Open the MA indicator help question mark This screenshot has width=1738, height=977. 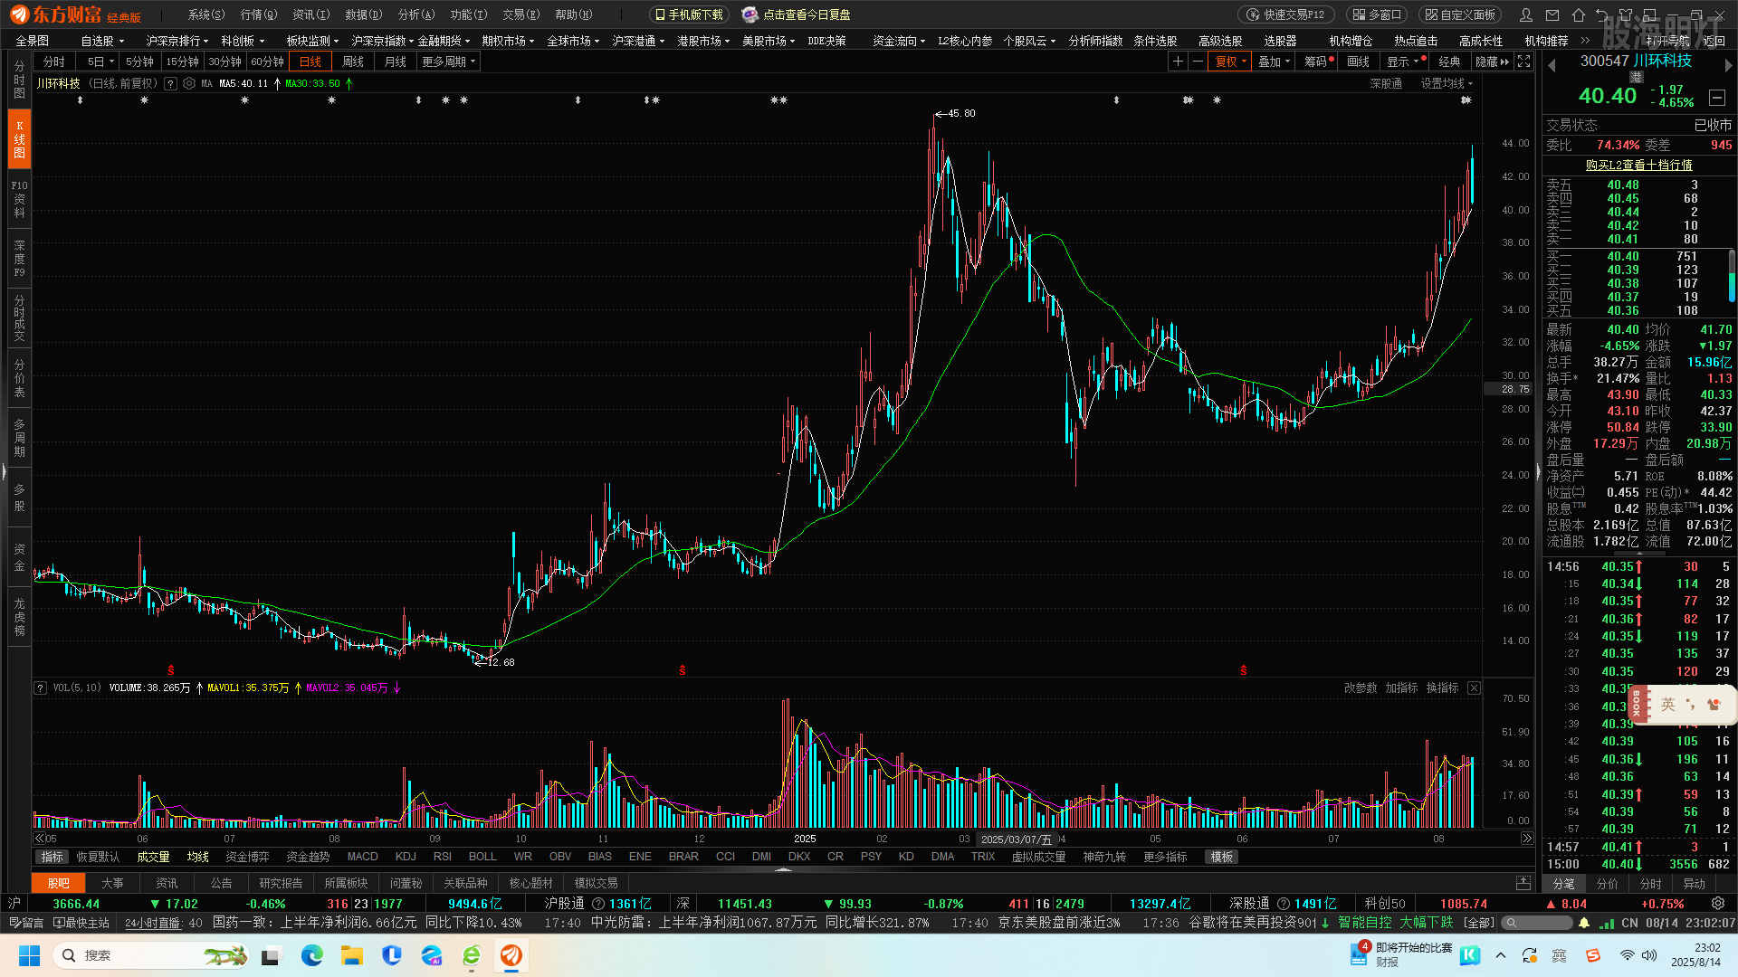coord(170,83)
